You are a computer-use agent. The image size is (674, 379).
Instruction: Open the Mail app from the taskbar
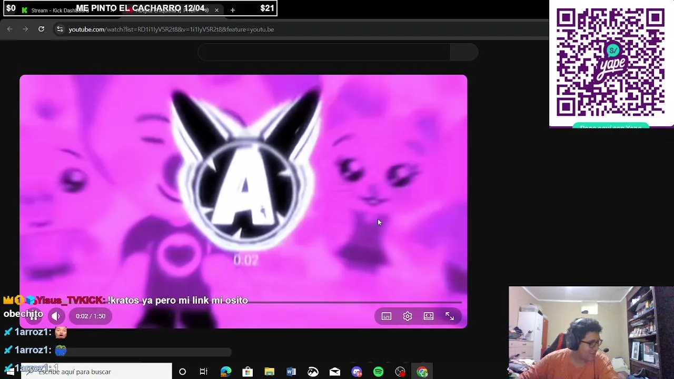coord(335,372)
